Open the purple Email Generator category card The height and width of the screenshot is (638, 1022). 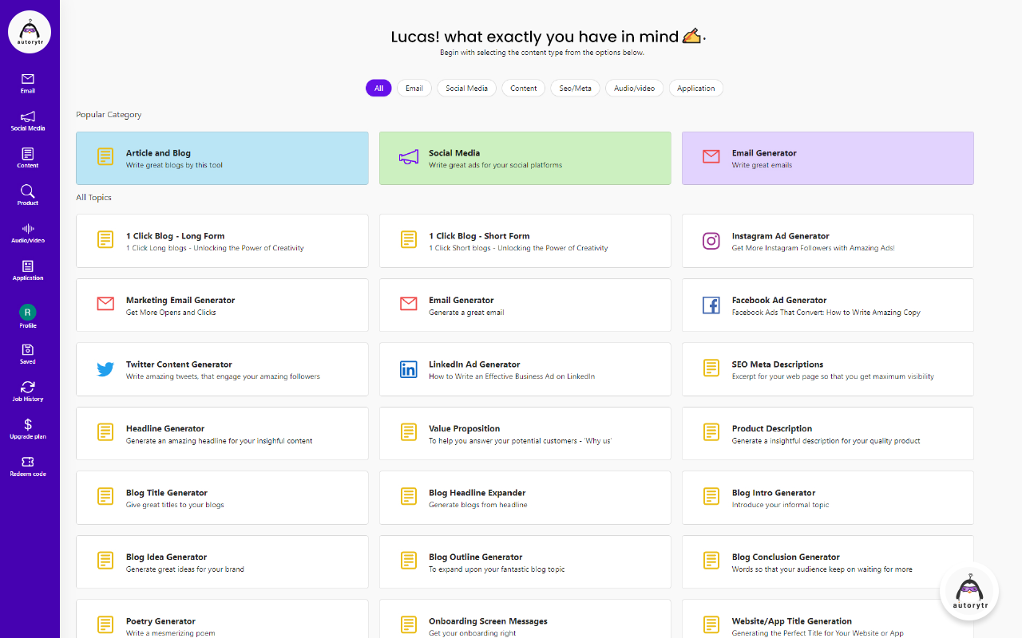(x=827, y=158)
